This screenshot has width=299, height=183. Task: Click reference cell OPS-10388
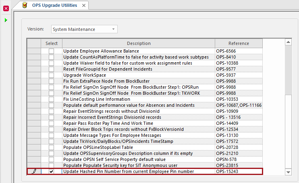(x=239, y=63)
